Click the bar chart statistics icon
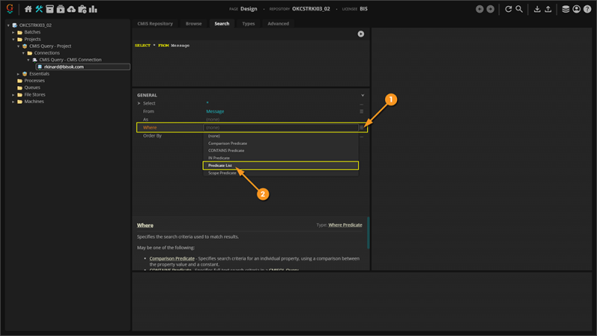Image resolution: width=597 pixels, height=336 pixels. (x=93, y=9)
